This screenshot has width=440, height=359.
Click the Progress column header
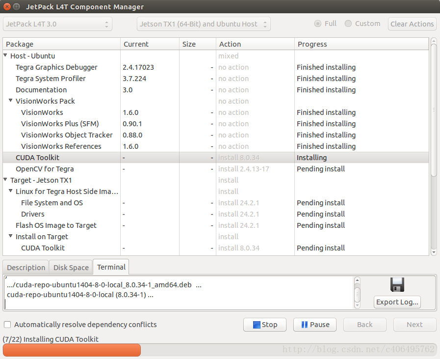coord(362,44)
